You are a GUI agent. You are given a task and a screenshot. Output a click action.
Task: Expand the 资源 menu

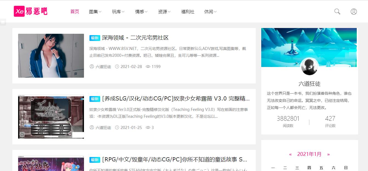164,12
